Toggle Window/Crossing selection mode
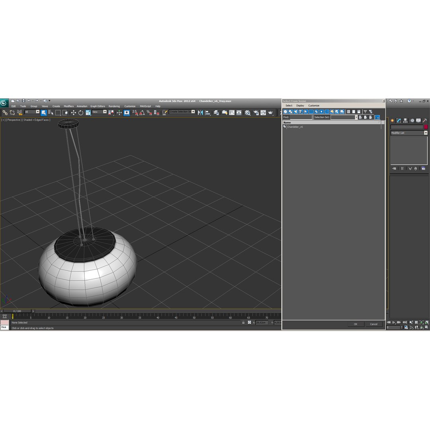 [65, 112]
